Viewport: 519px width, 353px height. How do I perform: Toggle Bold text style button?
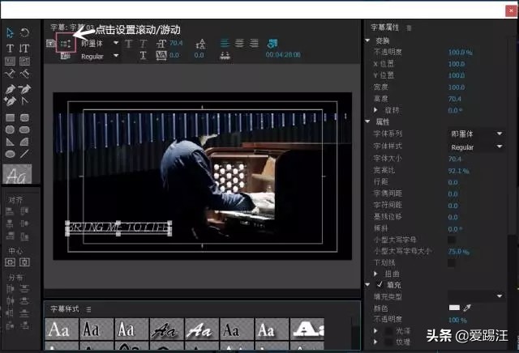[129, 44]
